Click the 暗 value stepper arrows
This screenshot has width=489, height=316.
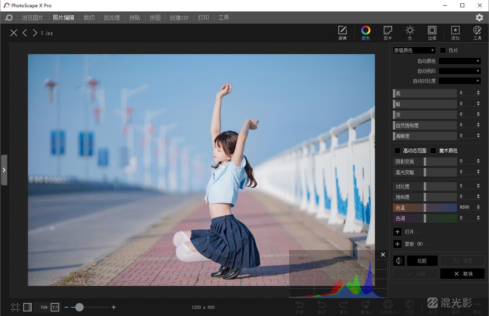tap(478, 104)
